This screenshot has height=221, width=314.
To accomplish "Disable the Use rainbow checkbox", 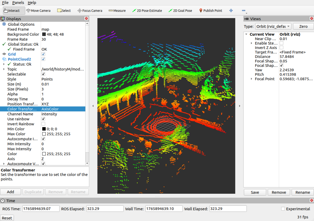I will click(43, 119).
